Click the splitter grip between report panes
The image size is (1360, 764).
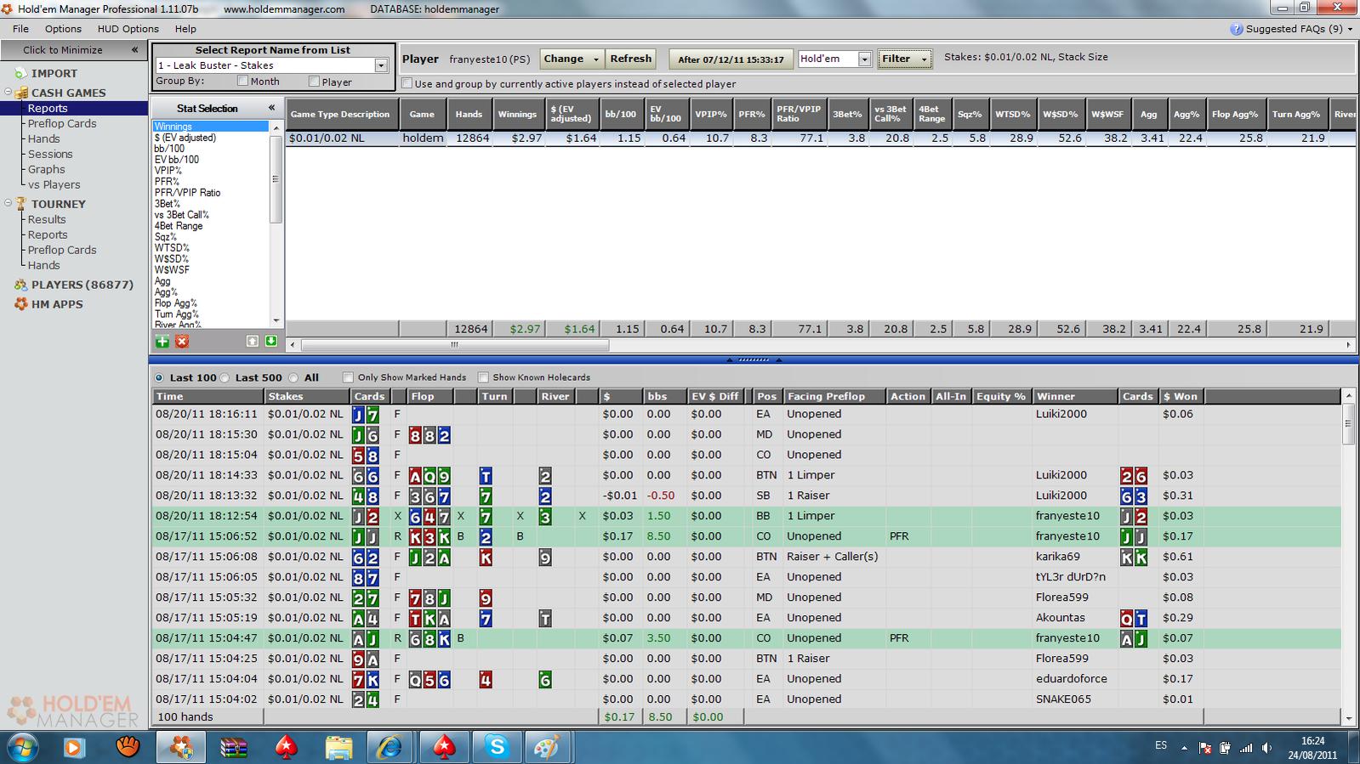754,359
